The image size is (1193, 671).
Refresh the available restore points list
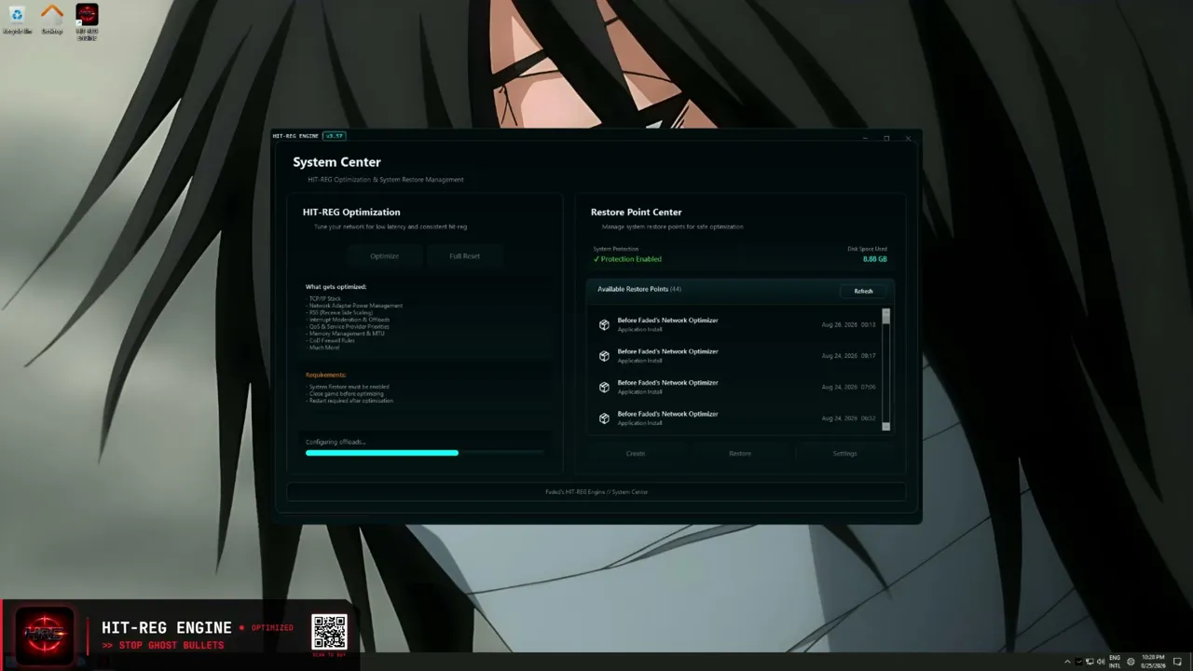tap(863, 291)
